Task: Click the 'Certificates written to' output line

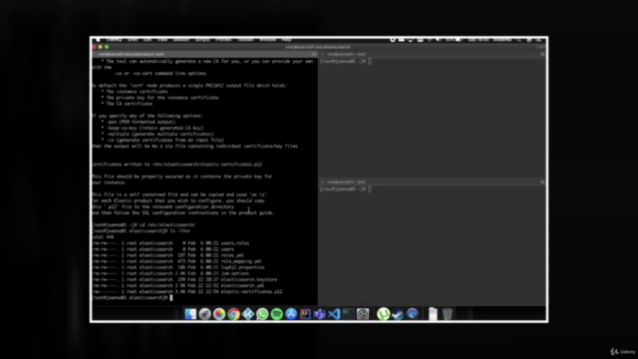Action: click(x=177, y=165)
